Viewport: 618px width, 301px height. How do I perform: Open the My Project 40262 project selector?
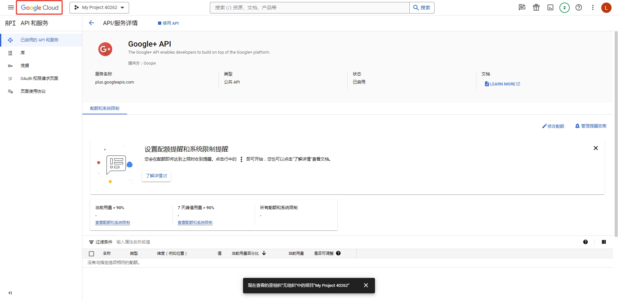(99, 7)
